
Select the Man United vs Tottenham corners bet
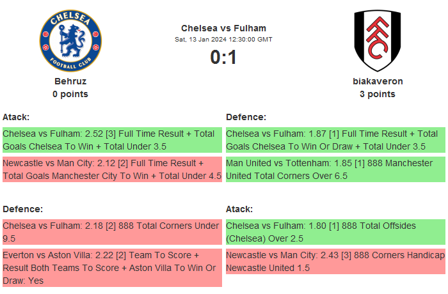coord(335,169)
